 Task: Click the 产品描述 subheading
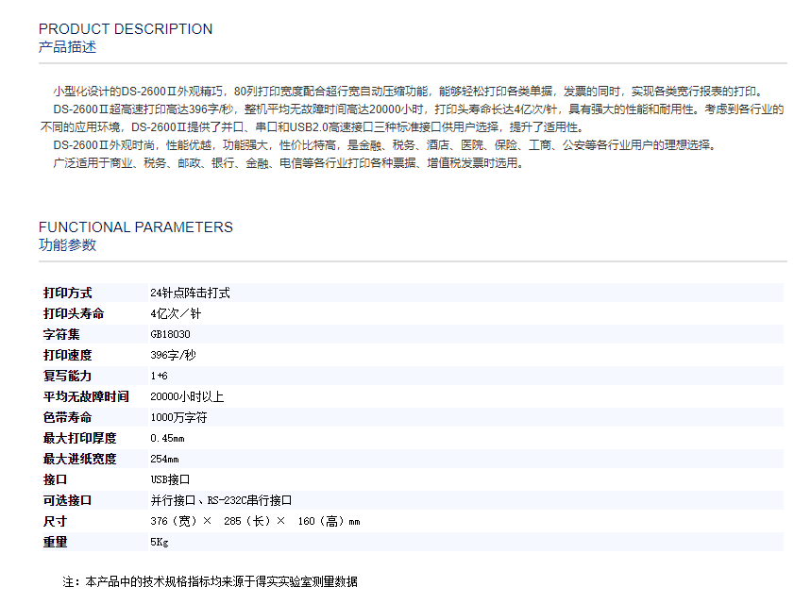click(67, 47)
